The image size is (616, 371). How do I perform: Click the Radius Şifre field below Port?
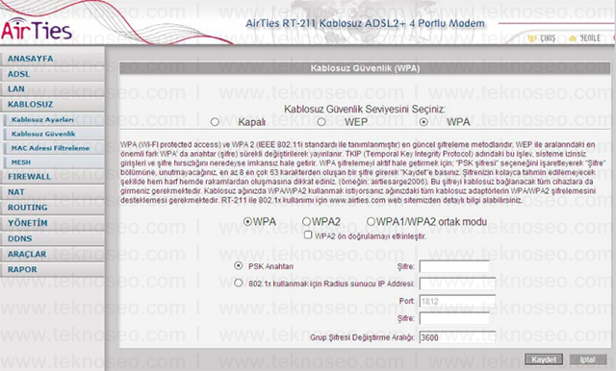454,318
